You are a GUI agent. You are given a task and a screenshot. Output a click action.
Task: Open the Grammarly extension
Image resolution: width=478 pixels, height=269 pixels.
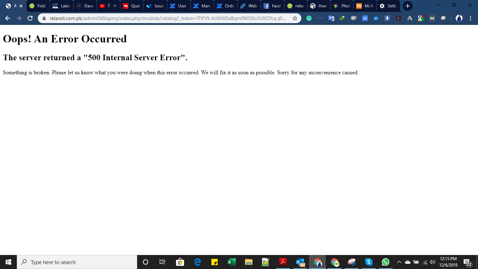click(309, 18)
